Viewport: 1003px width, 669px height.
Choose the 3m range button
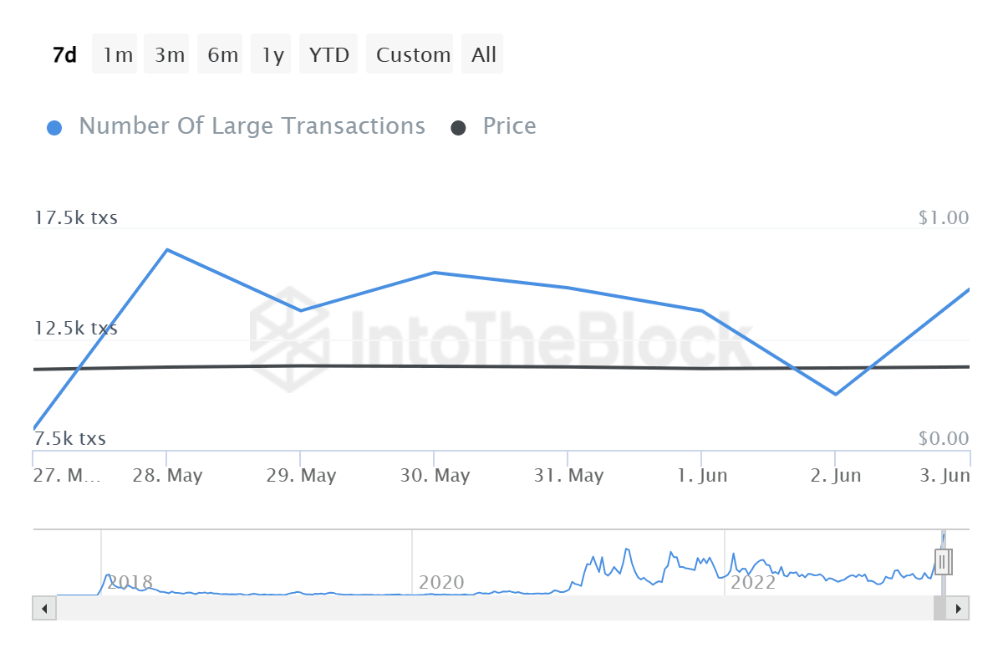click(x=170, y=55)
